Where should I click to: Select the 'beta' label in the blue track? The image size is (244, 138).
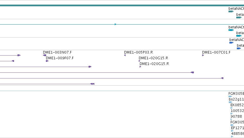241,46
